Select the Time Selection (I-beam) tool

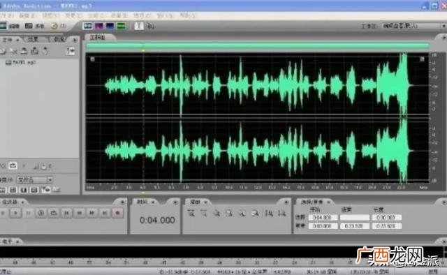pyautogui.click(x=139, y=26)
